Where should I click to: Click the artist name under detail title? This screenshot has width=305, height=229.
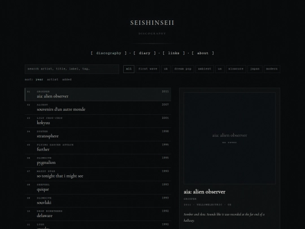[x=190, y=199]
